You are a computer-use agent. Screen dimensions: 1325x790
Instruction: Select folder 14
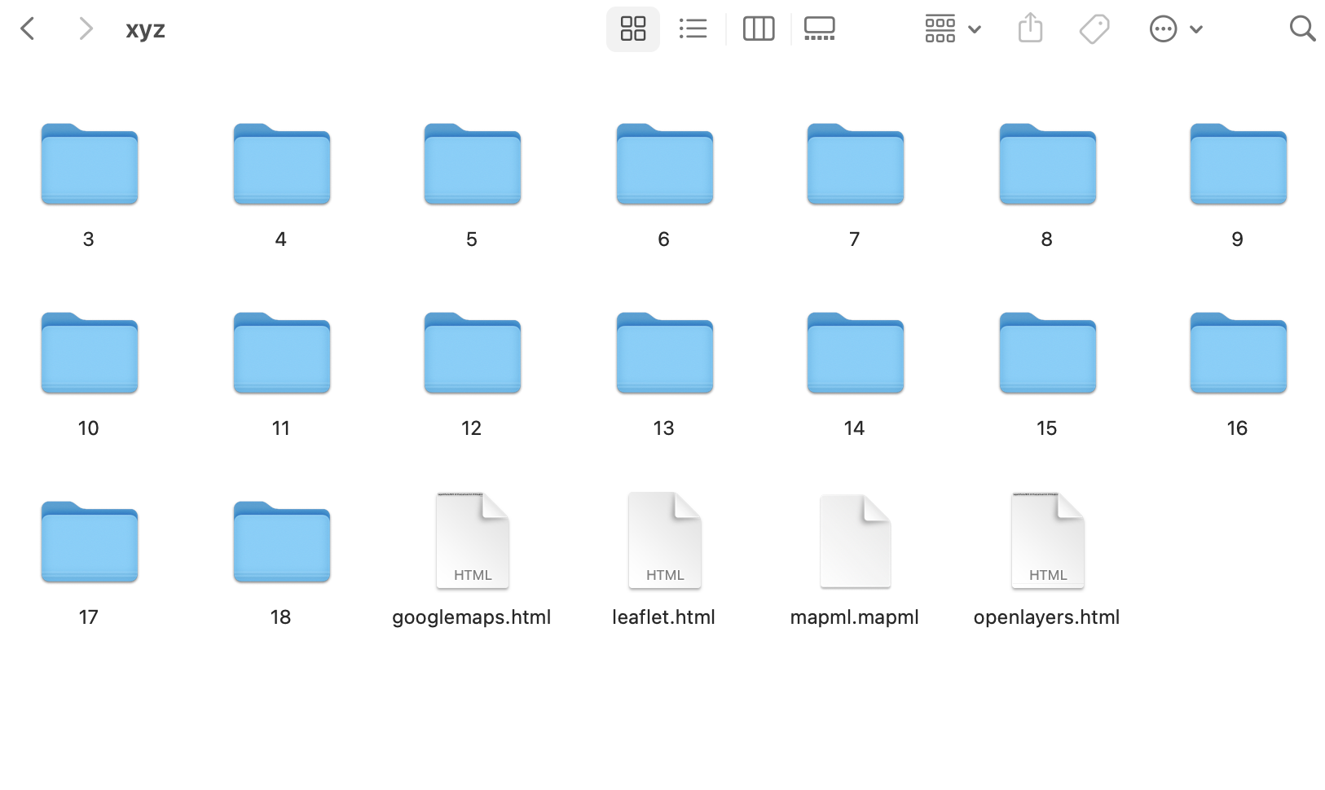click(x=856, y=353)
